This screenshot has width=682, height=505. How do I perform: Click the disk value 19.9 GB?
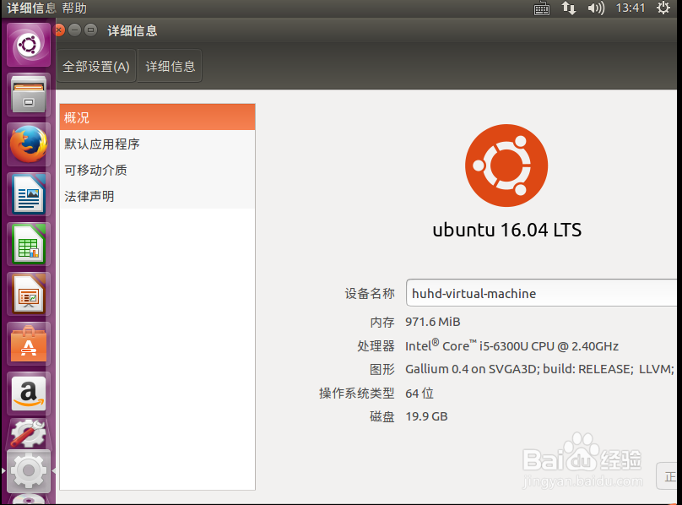click(426, 416)
